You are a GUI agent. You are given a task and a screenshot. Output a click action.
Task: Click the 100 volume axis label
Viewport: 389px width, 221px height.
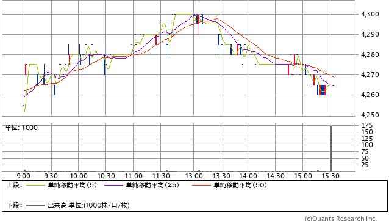(367, 145)
